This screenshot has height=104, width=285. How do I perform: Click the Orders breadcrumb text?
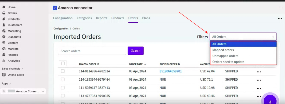click(x=76, y=28)
